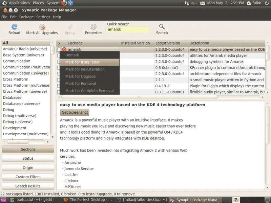Select the Debug (multiverse) section
Screen dimensions: 271x203
(x=26, y=116)
